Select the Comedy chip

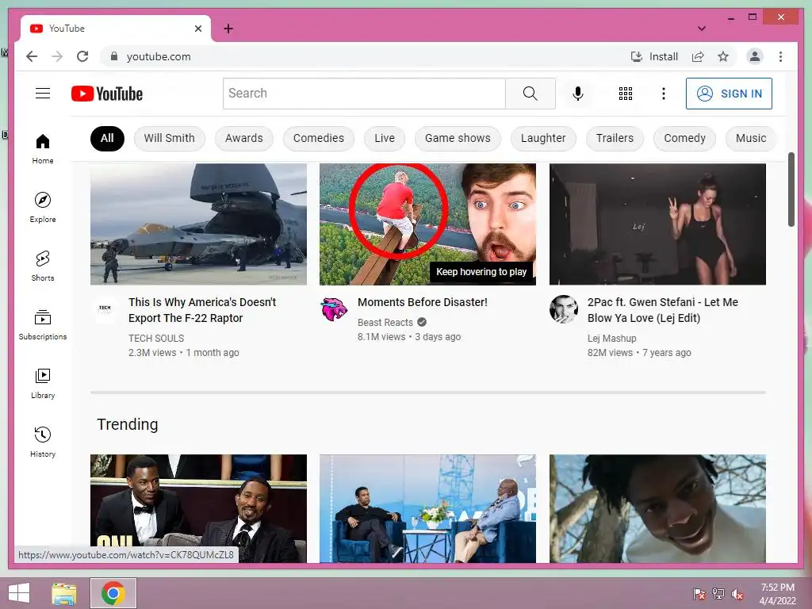(684, 138)
